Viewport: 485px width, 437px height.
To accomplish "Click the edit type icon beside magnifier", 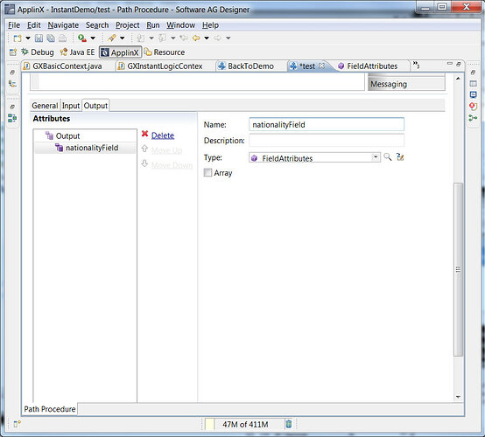I will click(400, 157).
